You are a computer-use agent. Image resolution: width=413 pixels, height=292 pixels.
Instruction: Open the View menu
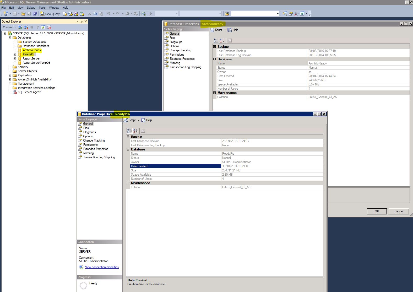(x=20, y=8)
